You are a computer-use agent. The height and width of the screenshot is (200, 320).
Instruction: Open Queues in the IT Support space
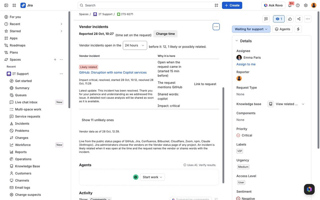(21, 95)
